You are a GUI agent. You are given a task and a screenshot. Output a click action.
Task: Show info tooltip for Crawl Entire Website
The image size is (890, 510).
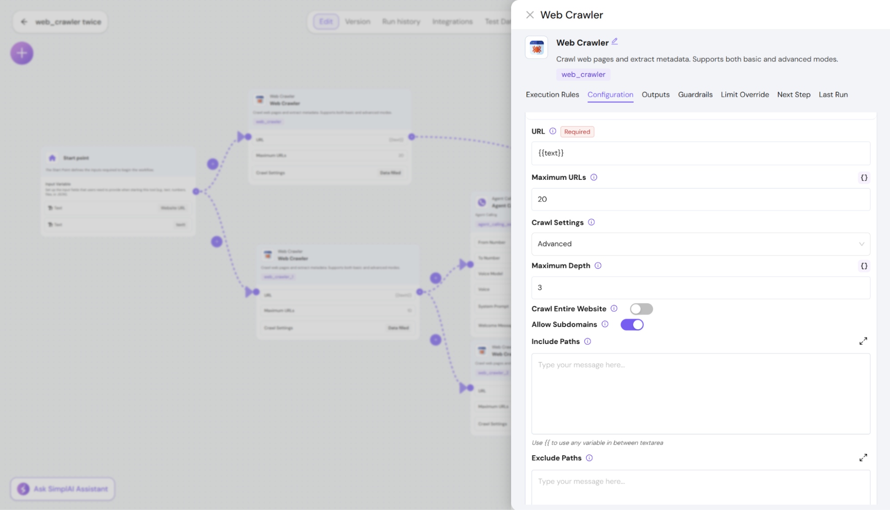614,308
